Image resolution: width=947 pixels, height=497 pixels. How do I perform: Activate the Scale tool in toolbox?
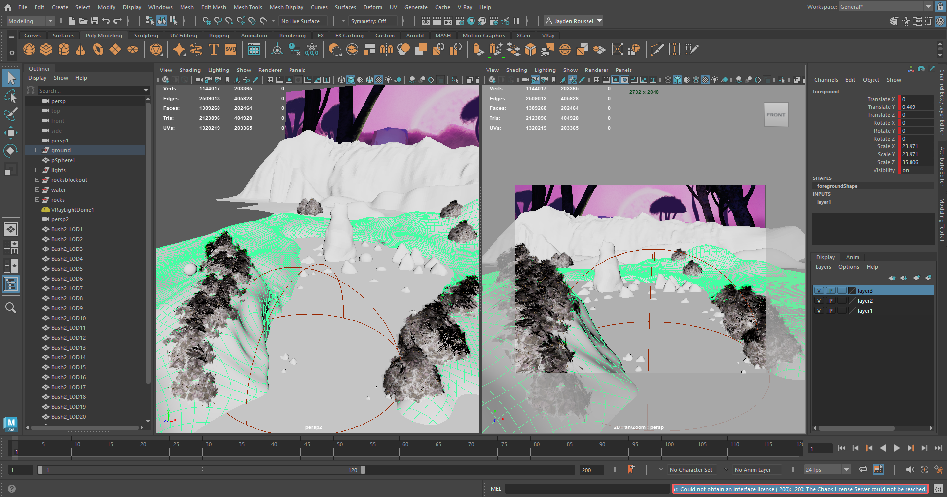click(11, 169)
